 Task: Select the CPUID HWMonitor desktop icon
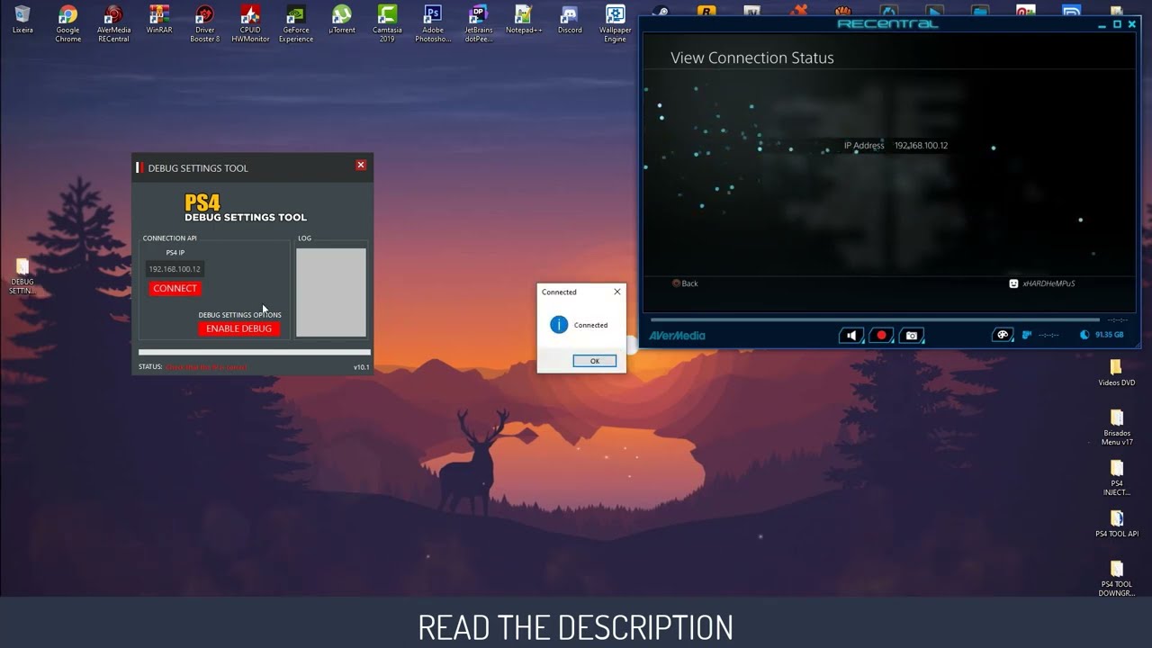250,23
